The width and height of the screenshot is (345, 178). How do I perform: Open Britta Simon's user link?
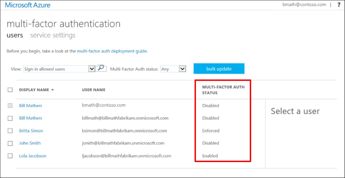tap(31, 131)
